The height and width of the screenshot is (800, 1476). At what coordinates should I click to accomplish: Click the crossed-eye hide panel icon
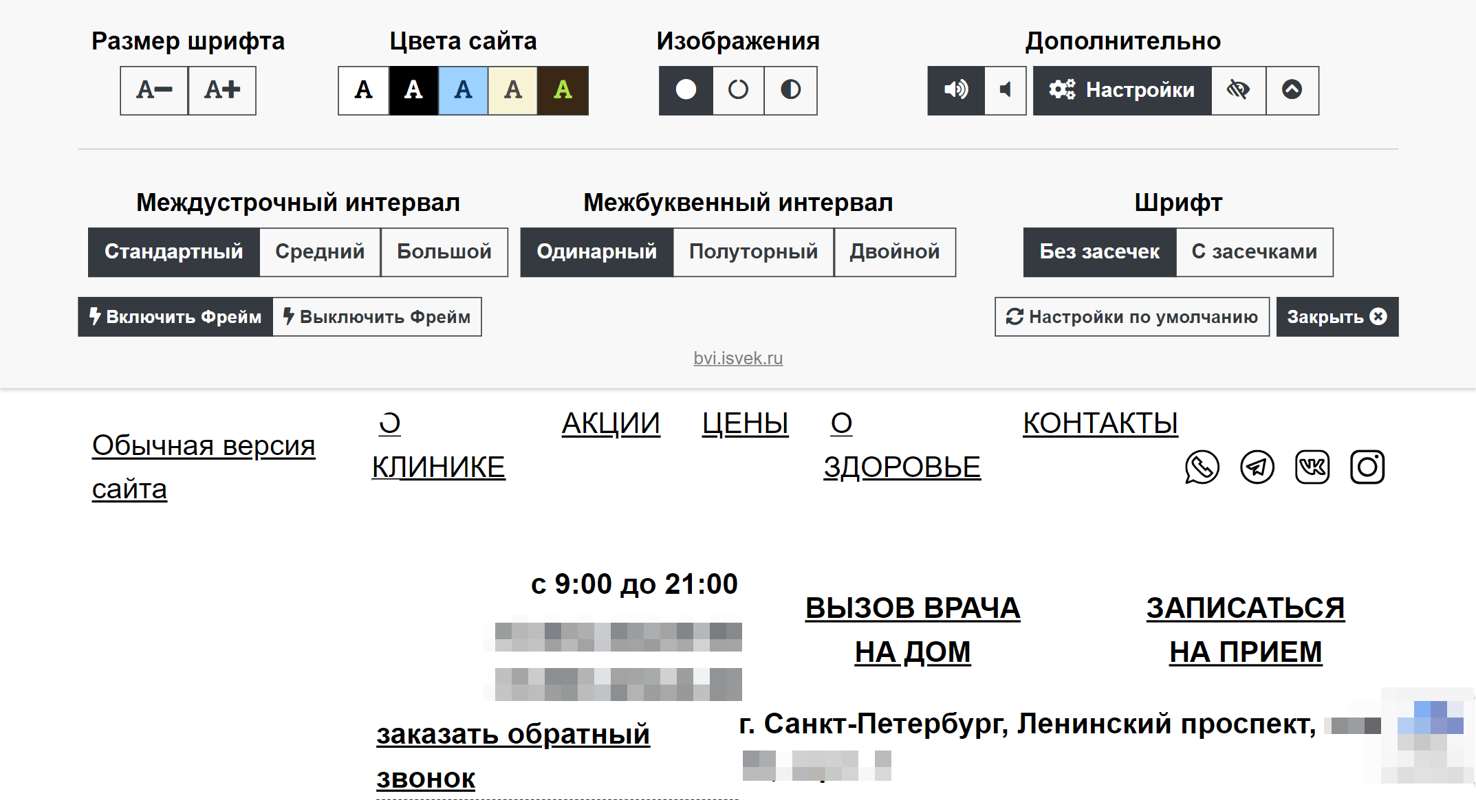point(1238,90)
